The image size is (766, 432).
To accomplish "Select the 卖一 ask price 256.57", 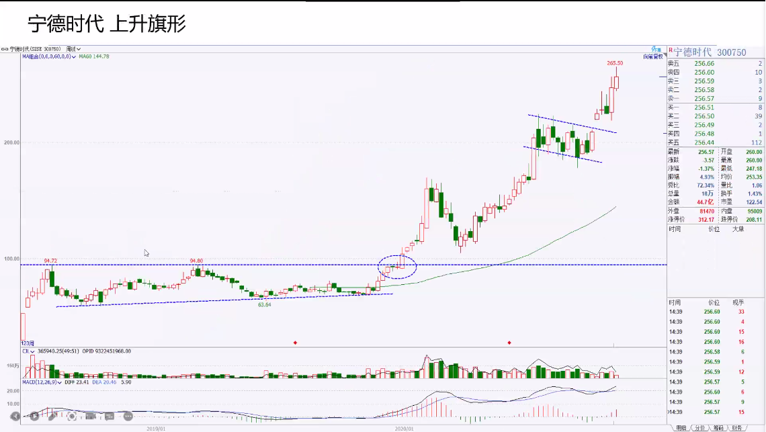I will pos(704,99).
